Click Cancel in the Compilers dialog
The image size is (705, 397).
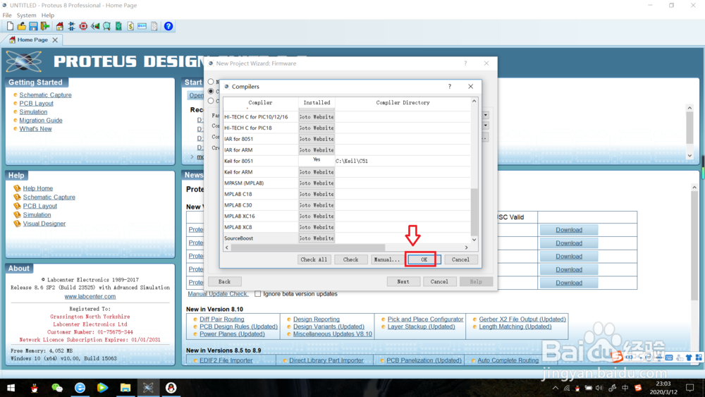click(x=460, y=259)
